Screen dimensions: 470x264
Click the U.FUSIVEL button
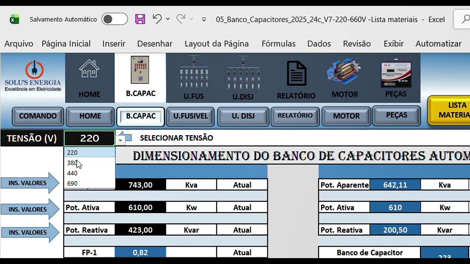point(191,116)
